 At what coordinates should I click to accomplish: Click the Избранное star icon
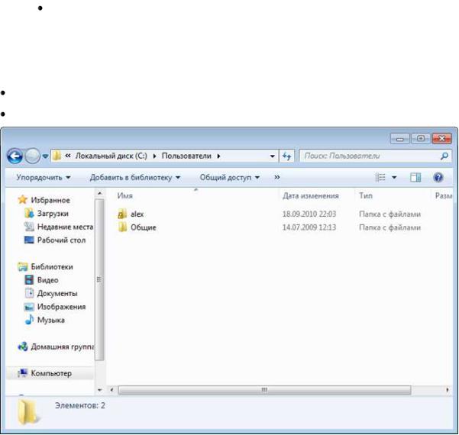tap(23, 200)
